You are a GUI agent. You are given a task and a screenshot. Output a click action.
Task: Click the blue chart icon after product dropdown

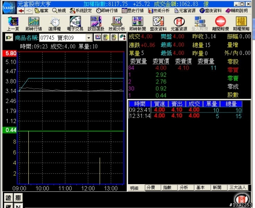point(98,37)
